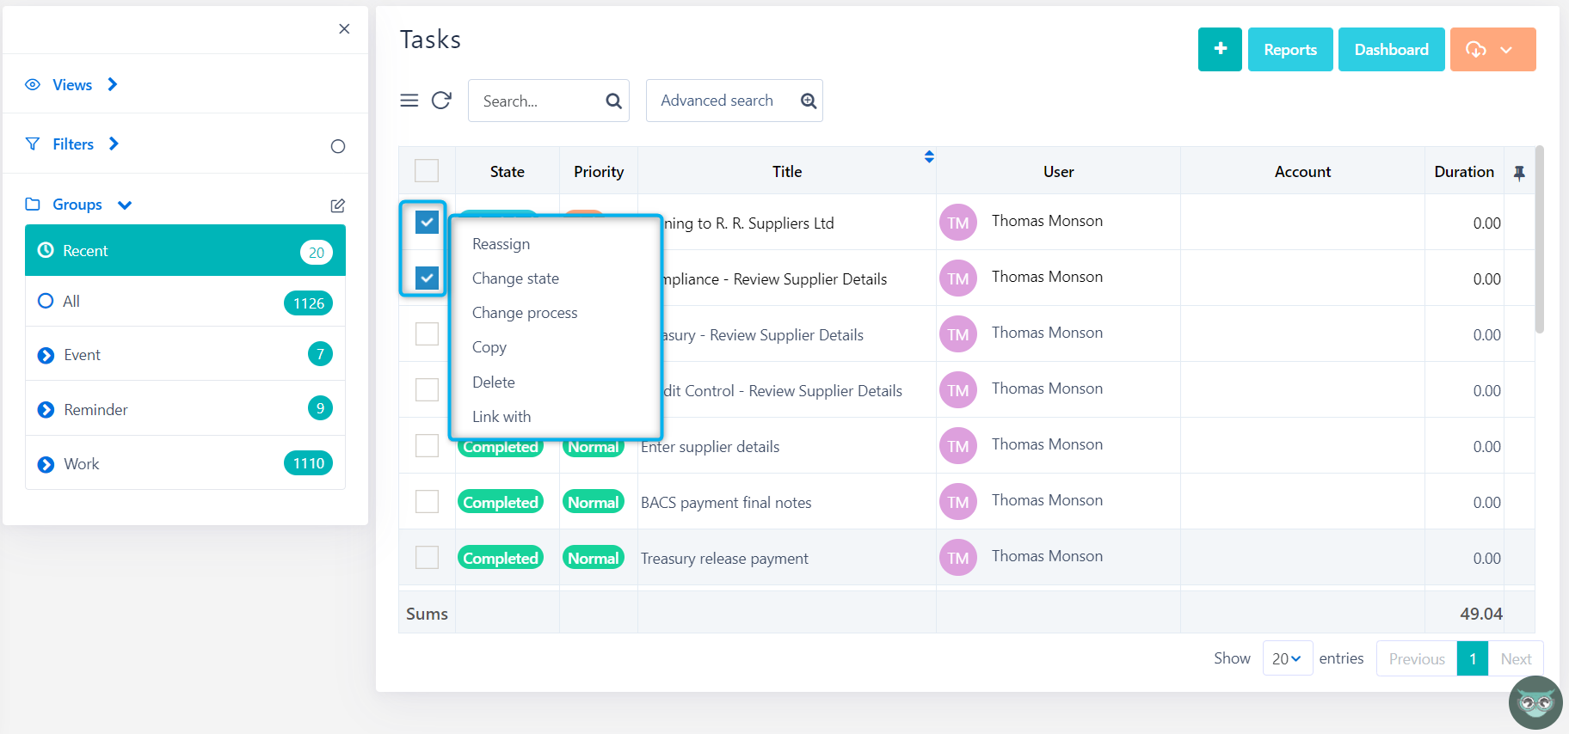Sort by the State column header
The height and width of the screenshot is (734, 1569).
point(508,171)
